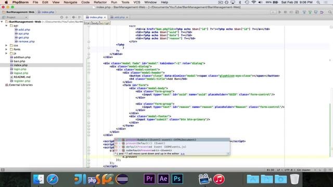333x187 pixels.
Task: Open Eclipse icon in the Dock
Action: 122,179
